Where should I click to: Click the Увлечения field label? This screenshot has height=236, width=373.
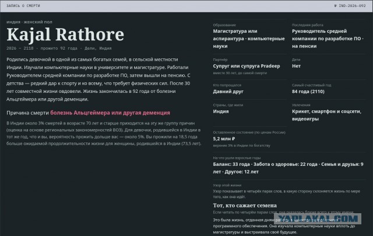tap(301, 105)
